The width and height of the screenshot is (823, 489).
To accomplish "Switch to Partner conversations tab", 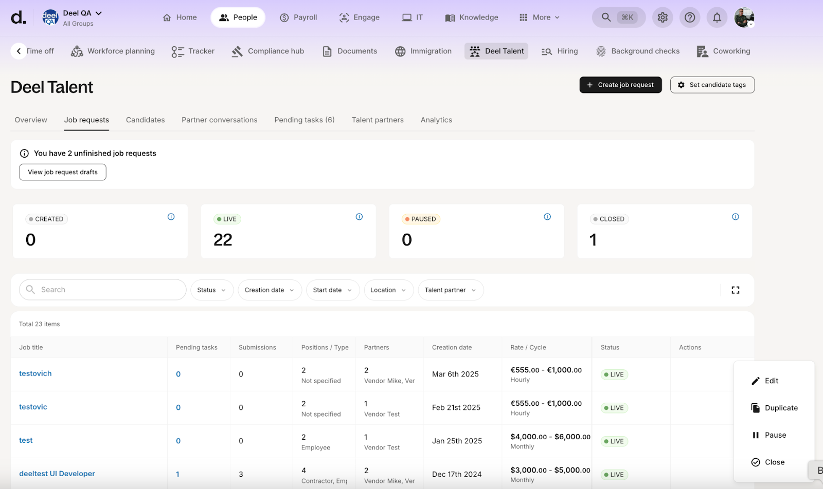I will click(220, 120).
